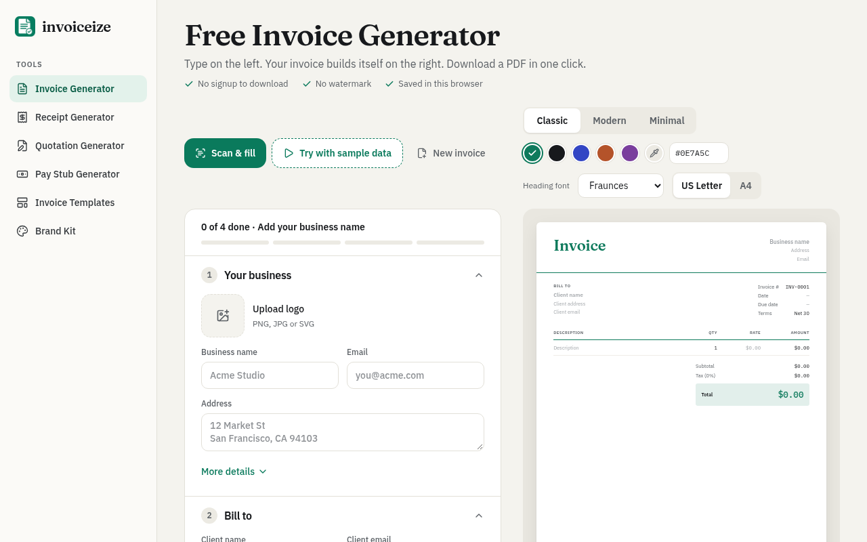867x542 pixels.
Task: Click the business Email input field
Action: (x=415, y=375)
